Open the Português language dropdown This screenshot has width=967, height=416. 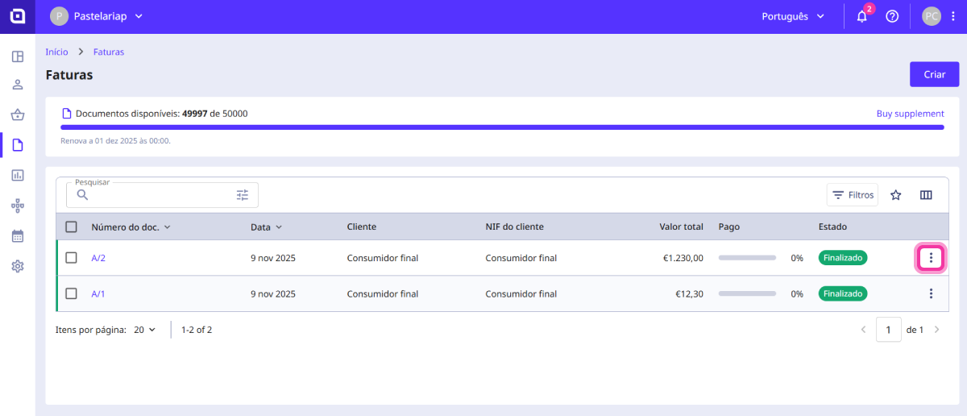click(x=793, y=16)
